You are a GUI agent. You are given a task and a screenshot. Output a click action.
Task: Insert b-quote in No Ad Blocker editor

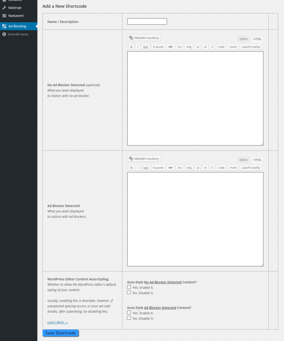click(158, 47)
